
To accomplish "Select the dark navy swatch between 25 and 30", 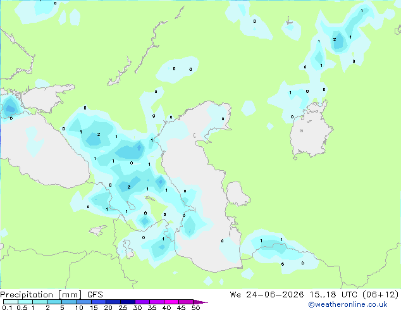I will click(x=127, y=302).
